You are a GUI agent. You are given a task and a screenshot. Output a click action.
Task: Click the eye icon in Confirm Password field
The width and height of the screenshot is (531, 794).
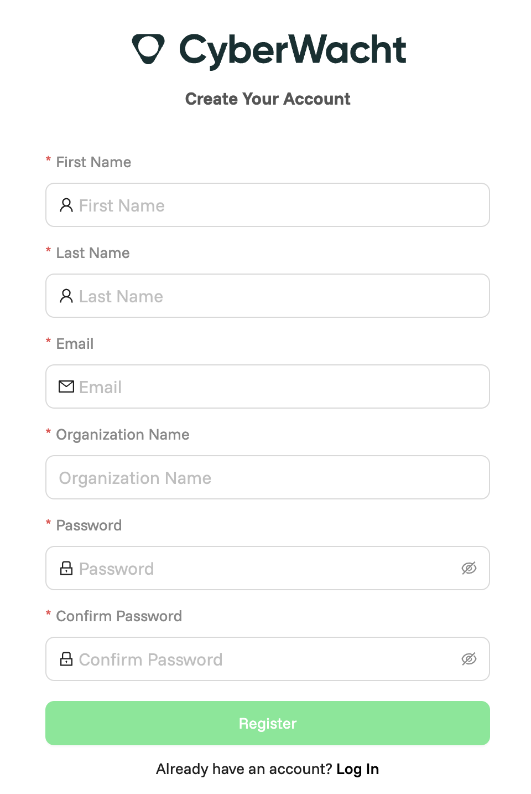469,659
